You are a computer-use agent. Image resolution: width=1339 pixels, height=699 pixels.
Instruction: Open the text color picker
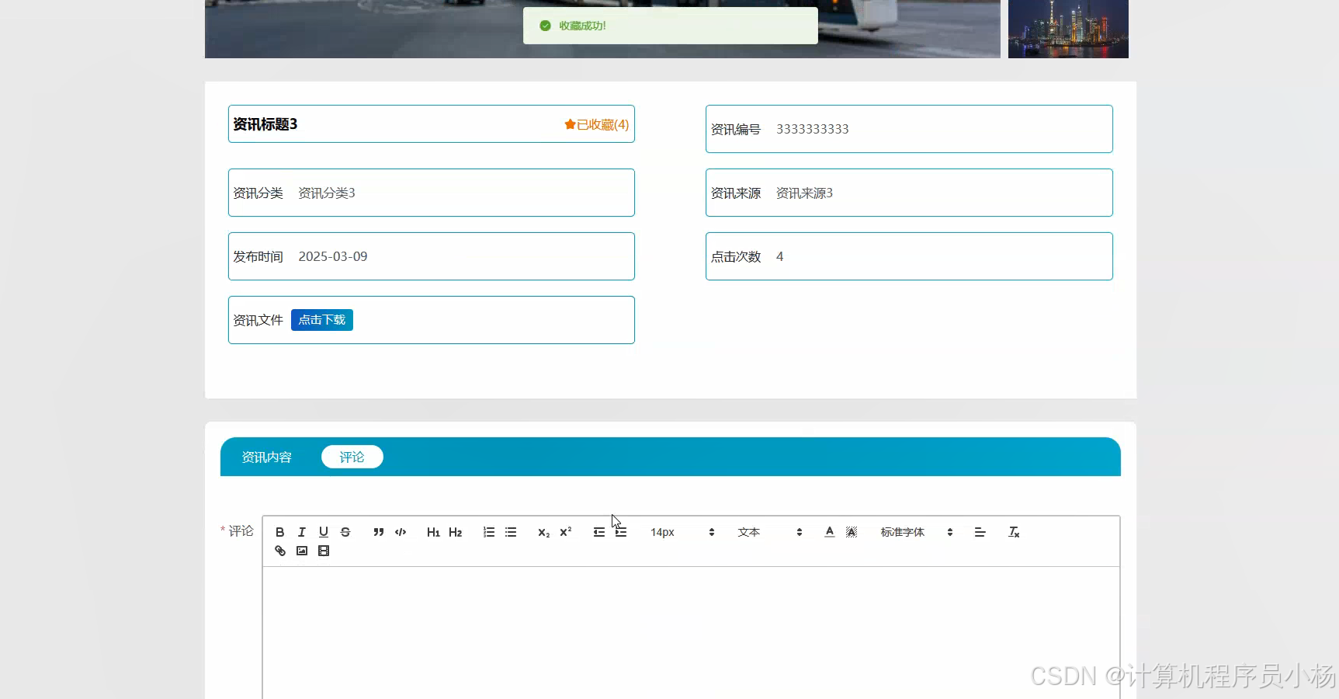coord(830,532)
